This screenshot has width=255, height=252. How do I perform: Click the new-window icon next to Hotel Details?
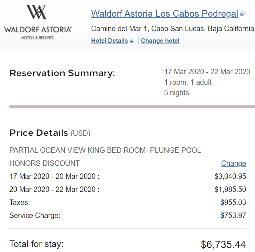(x=132, y=41)
